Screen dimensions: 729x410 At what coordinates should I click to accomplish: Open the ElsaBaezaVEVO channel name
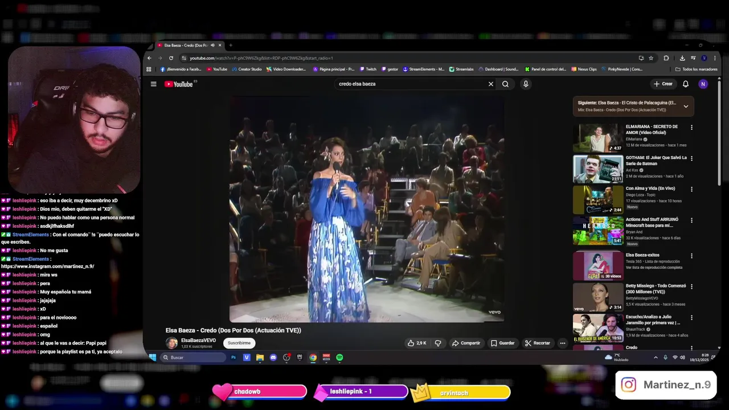pos(198,341)
